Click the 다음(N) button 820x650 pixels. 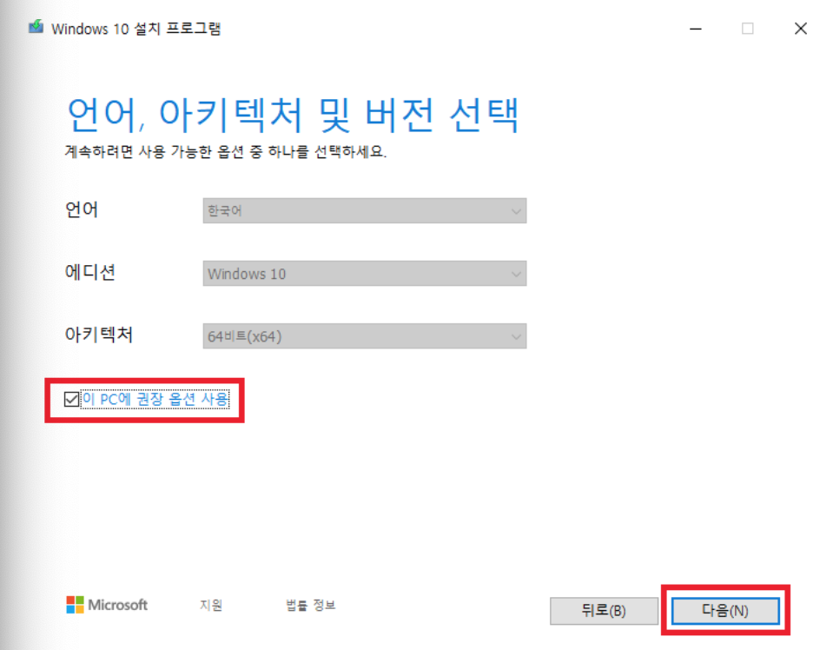(724, 610)
